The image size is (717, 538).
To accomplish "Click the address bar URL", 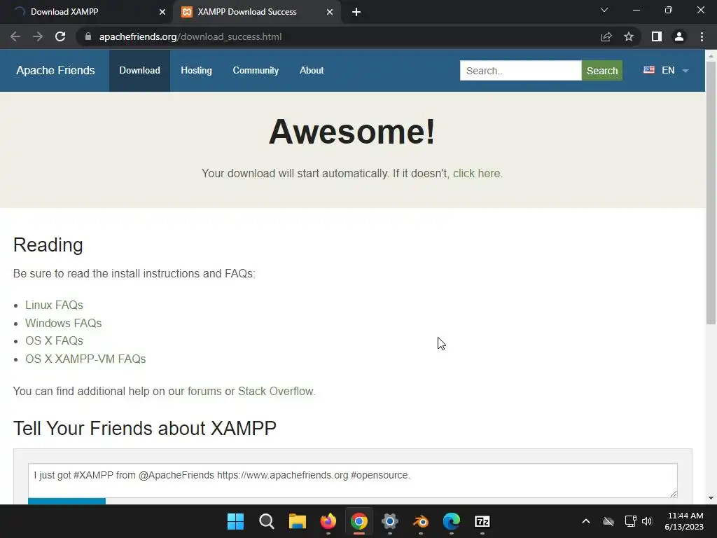I will point(190,36).
